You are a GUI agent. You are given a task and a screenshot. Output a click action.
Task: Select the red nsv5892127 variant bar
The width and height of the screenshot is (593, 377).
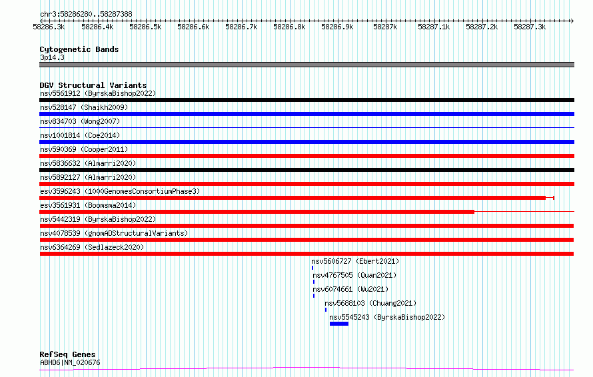click(x=306, y=184)
